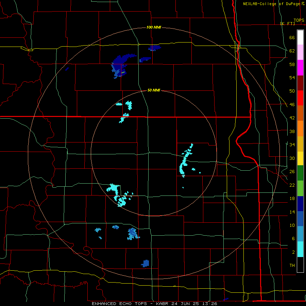Image resolution: width=306 pixels, height=306 pixels.
Task: Pick the dark red (maroon) legend swatch
Action: [x=300, y=83]
